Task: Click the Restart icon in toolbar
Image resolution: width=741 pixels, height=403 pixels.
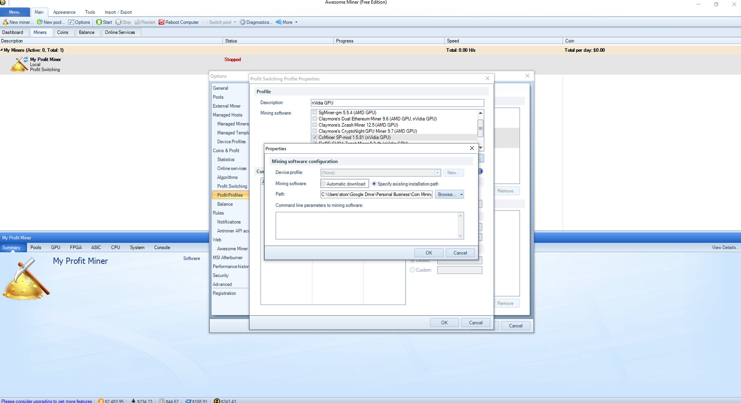Action: click(137, 22)
